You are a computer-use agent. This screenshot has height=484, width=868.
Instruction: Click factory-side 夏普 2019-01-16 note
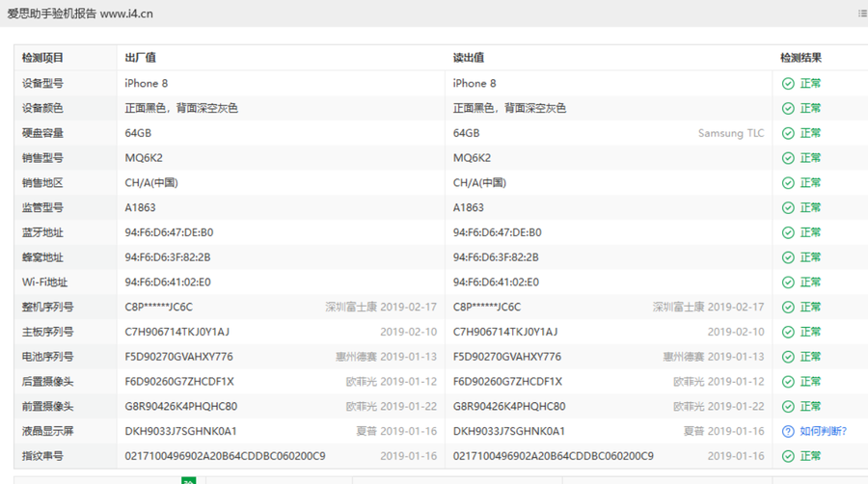click(396, 431)
